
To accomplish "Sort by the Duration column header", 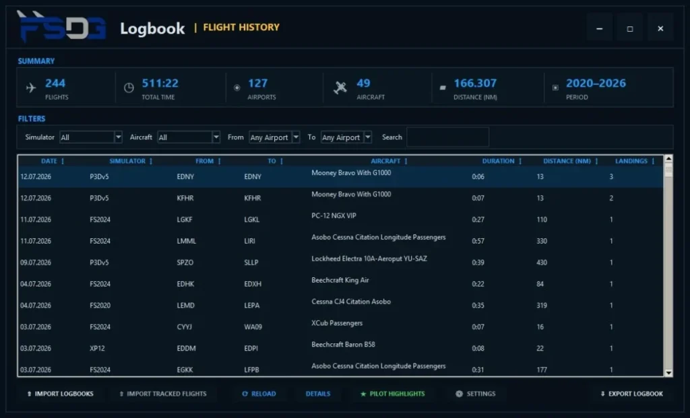I will point(501,162).
